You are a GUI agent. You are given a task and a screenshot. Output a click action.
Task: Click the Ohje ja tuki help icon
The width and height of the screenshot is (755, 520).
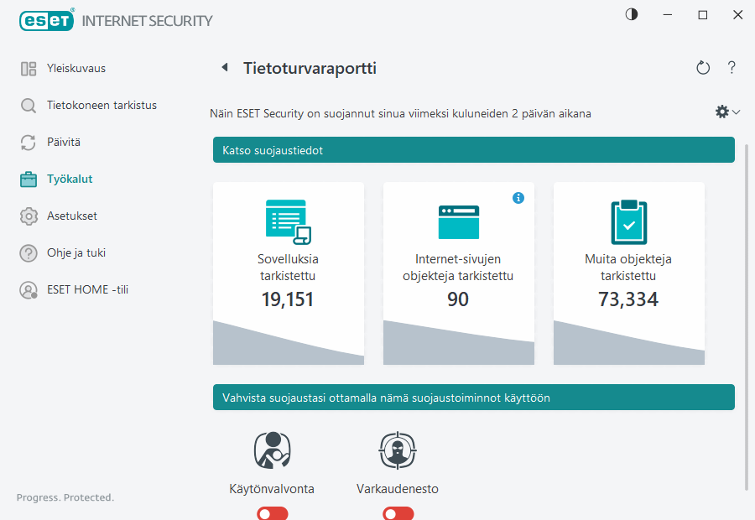29,252
